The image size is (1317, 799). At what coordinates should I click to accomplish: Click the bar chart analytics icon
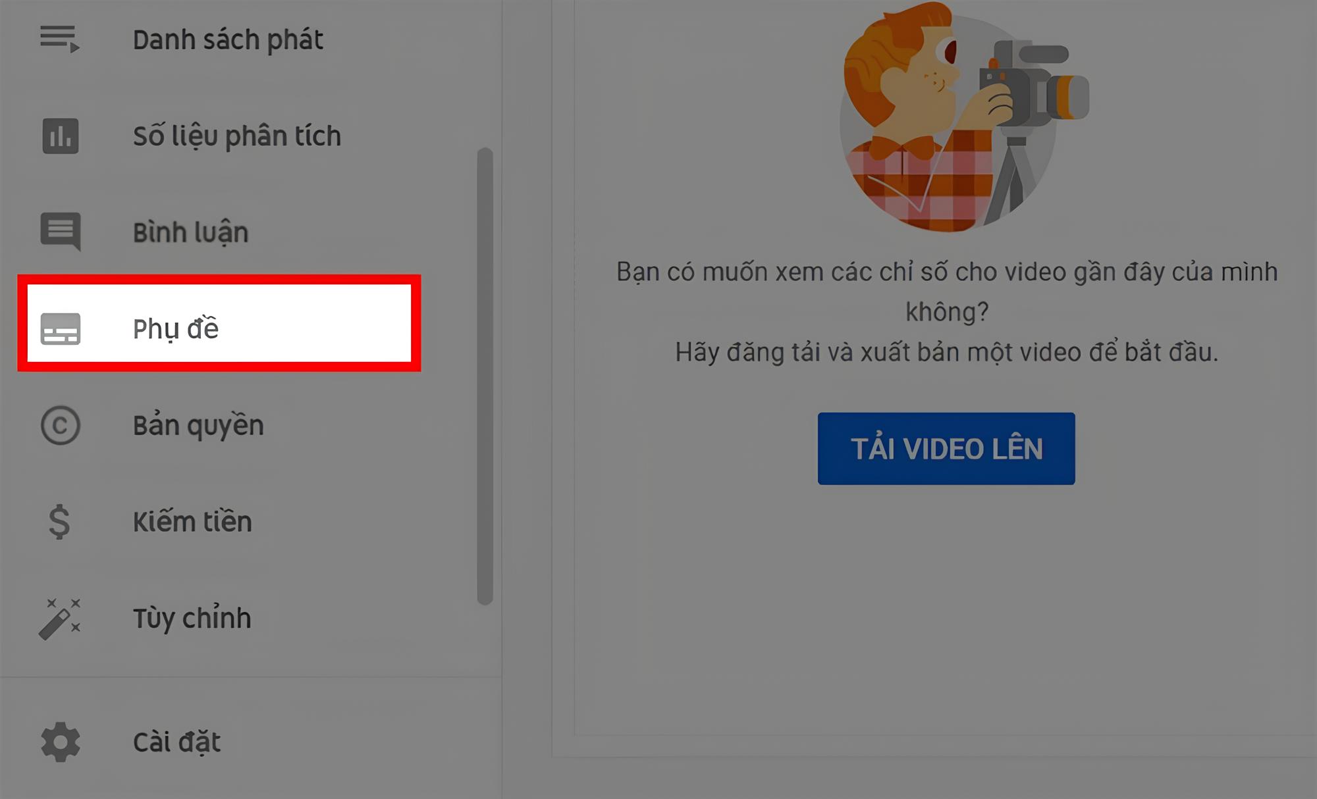click(x=61, y=136)
